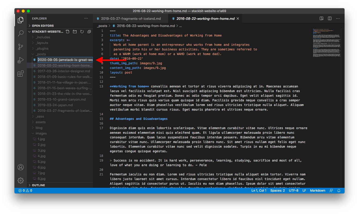Open the Manage gear icon
Screen dimensions: 359x214
[x=21, y=181]
